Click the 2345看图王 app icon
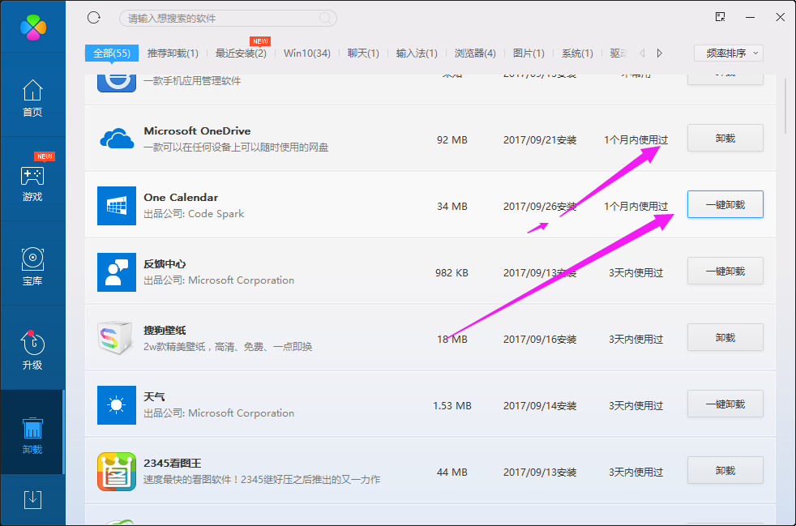Viewport: 796px width, 526px height. tap(116, 471)
